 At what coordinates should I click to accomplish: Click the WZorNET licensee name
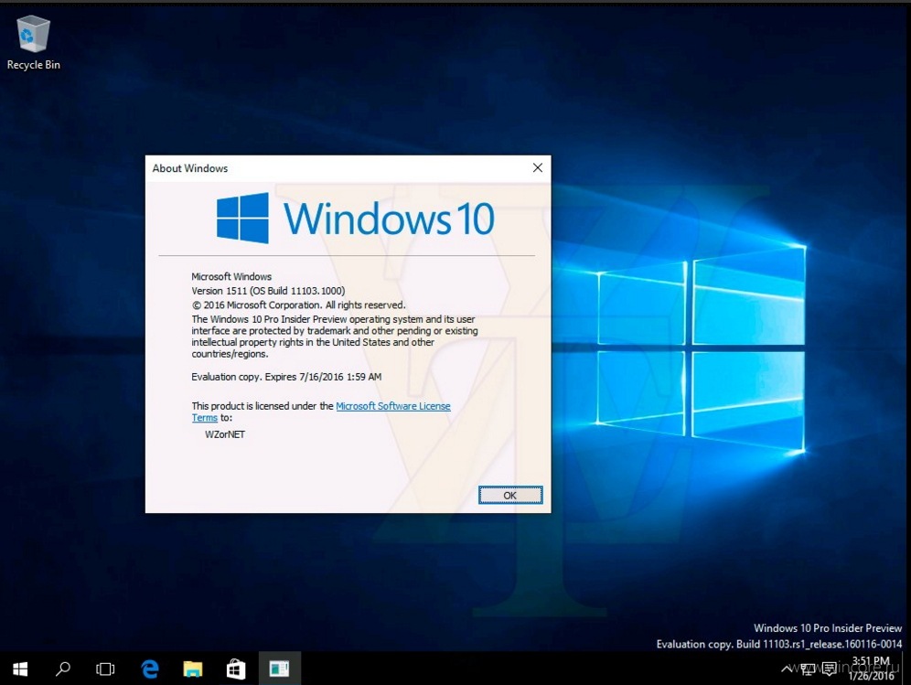[x=225, y=434]
